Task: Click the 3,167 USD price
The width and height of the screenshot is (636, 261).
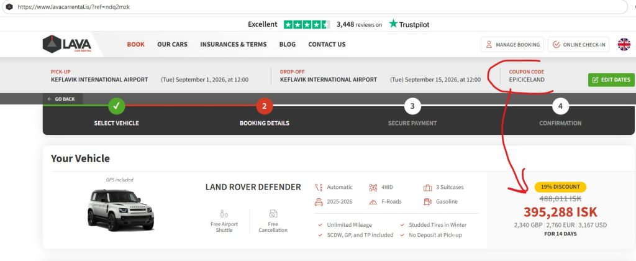Action: point(593,225)
